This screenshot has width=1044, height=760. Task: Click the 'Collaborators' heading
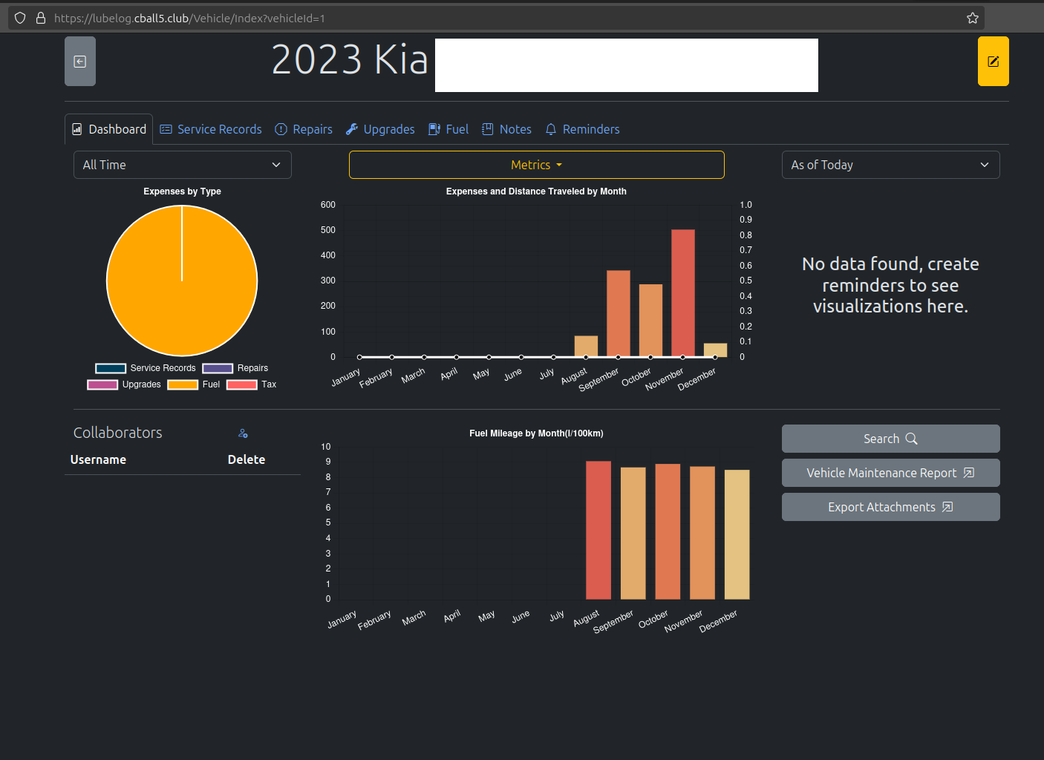point(117,433)
